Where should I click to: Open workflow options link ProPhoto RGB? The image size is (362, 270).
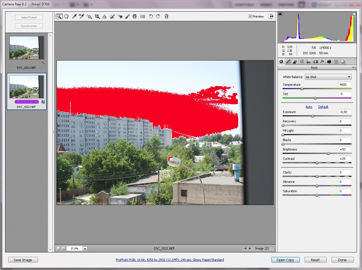coord(170,260)
